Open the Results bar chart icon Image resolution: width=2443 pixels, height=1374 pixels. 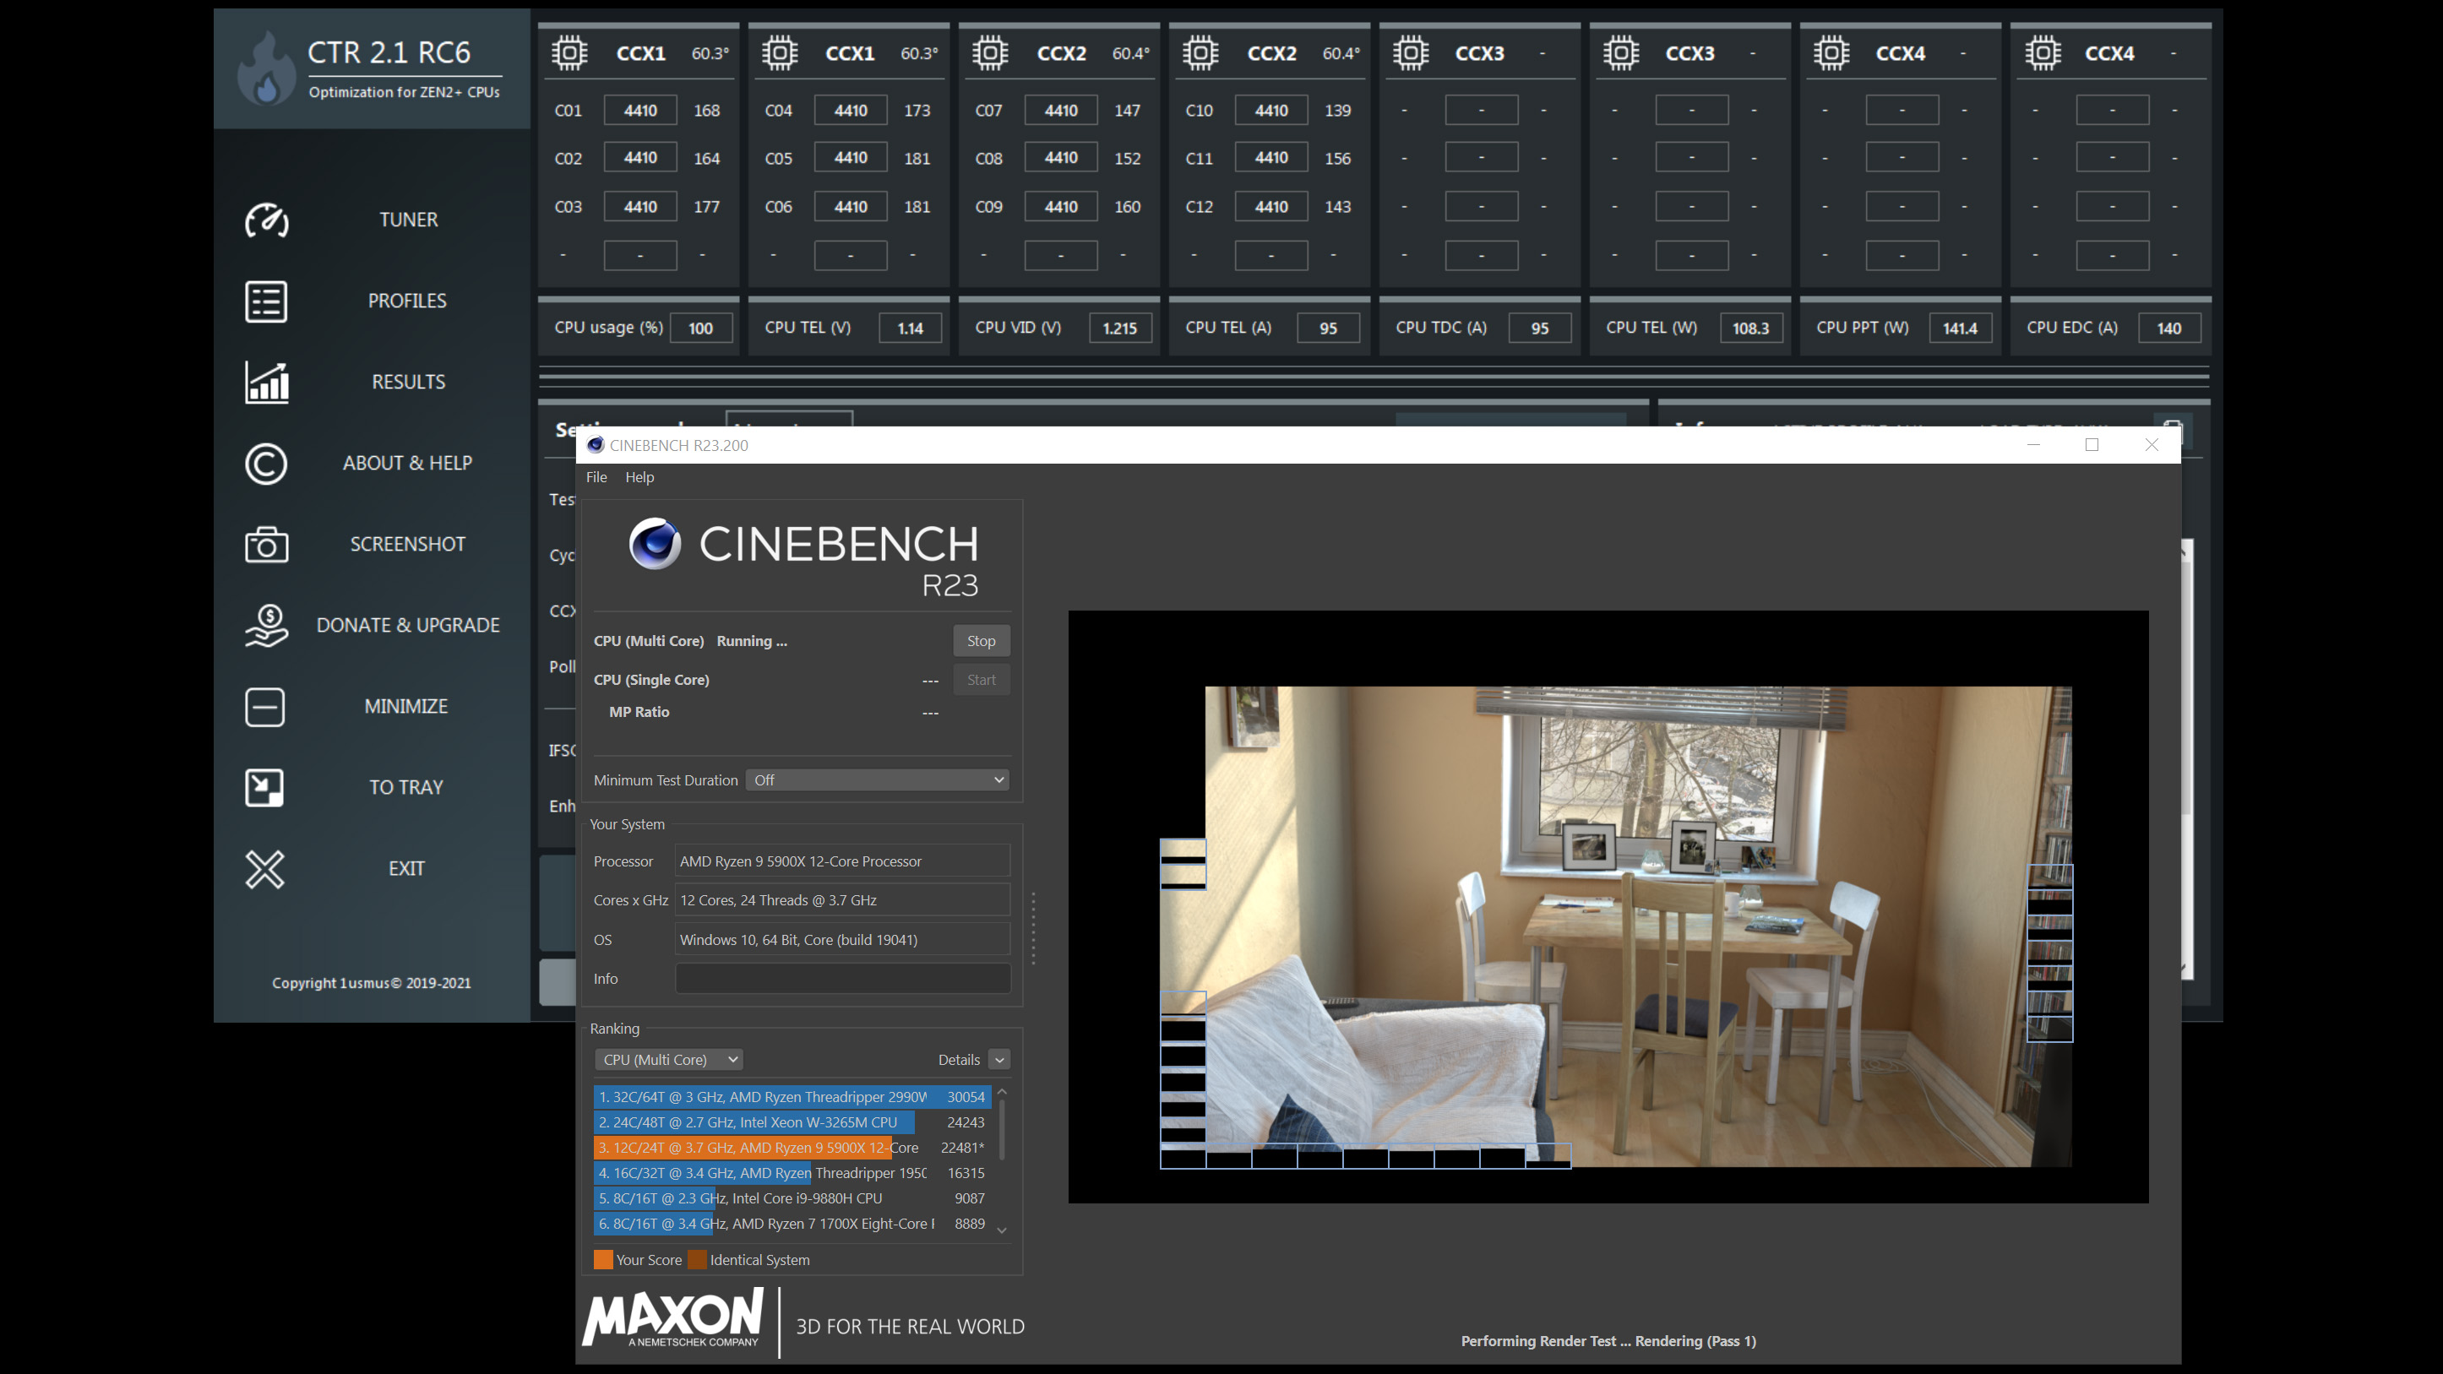pyautogui.click(x=266, y=383)
